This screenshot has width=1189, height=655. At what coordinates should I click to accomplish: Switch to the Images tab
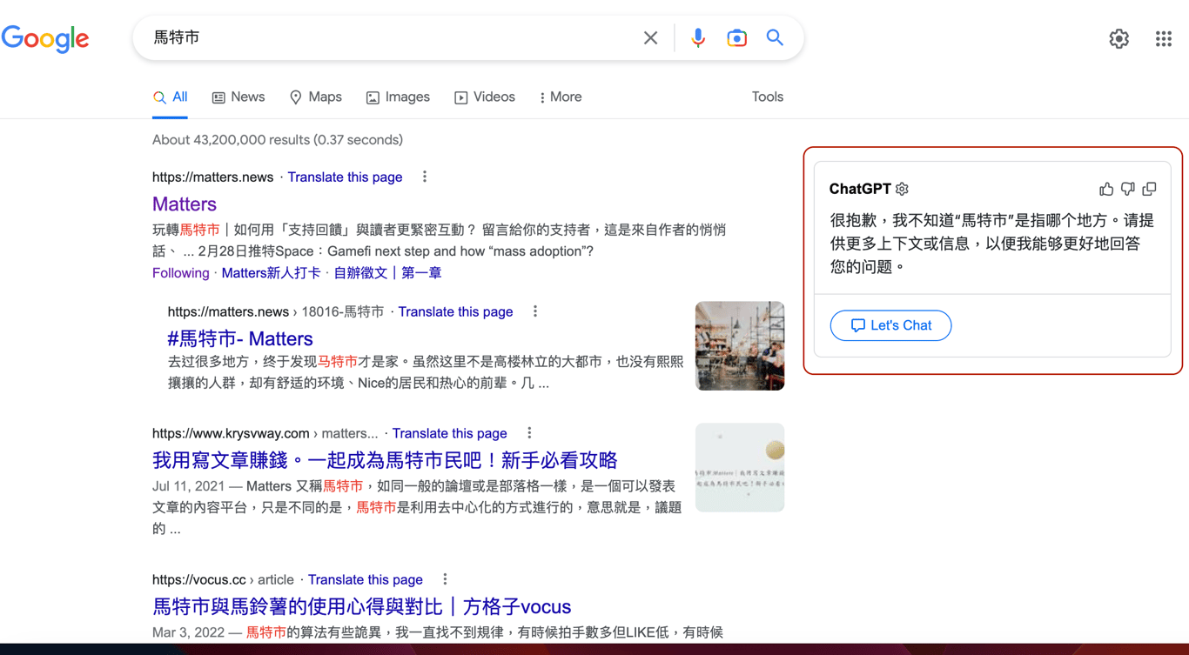click(x=398, y=97)
